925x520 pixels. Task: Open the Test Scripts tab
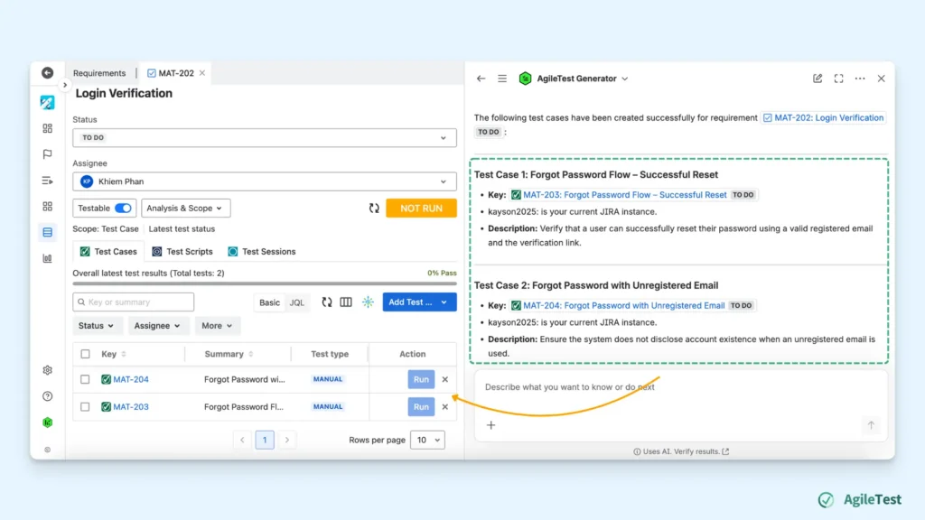point(182,252)
